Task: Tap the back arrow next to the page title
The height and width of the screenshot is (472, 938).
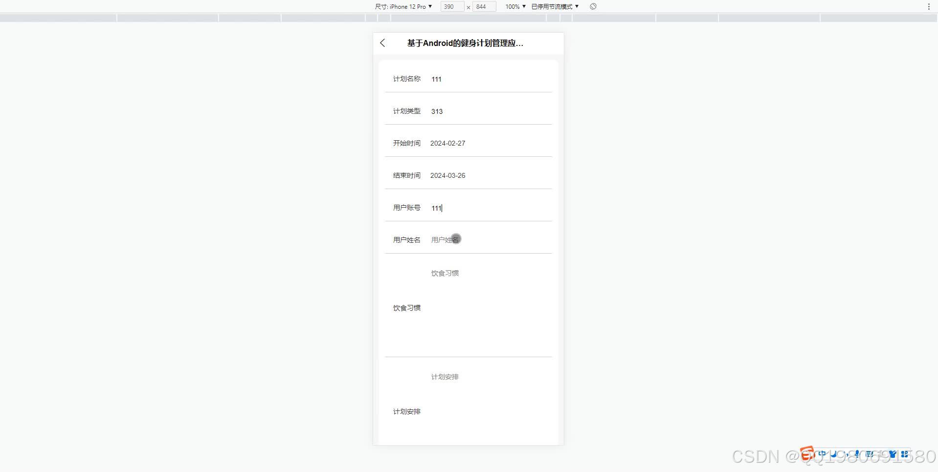Action: click(x=382, y=43)
